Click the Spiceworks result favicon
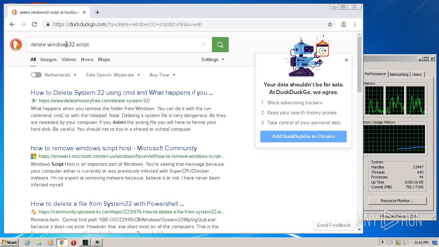Image resolution: width=439 pixels, height=247 pixels. [34, 212]
